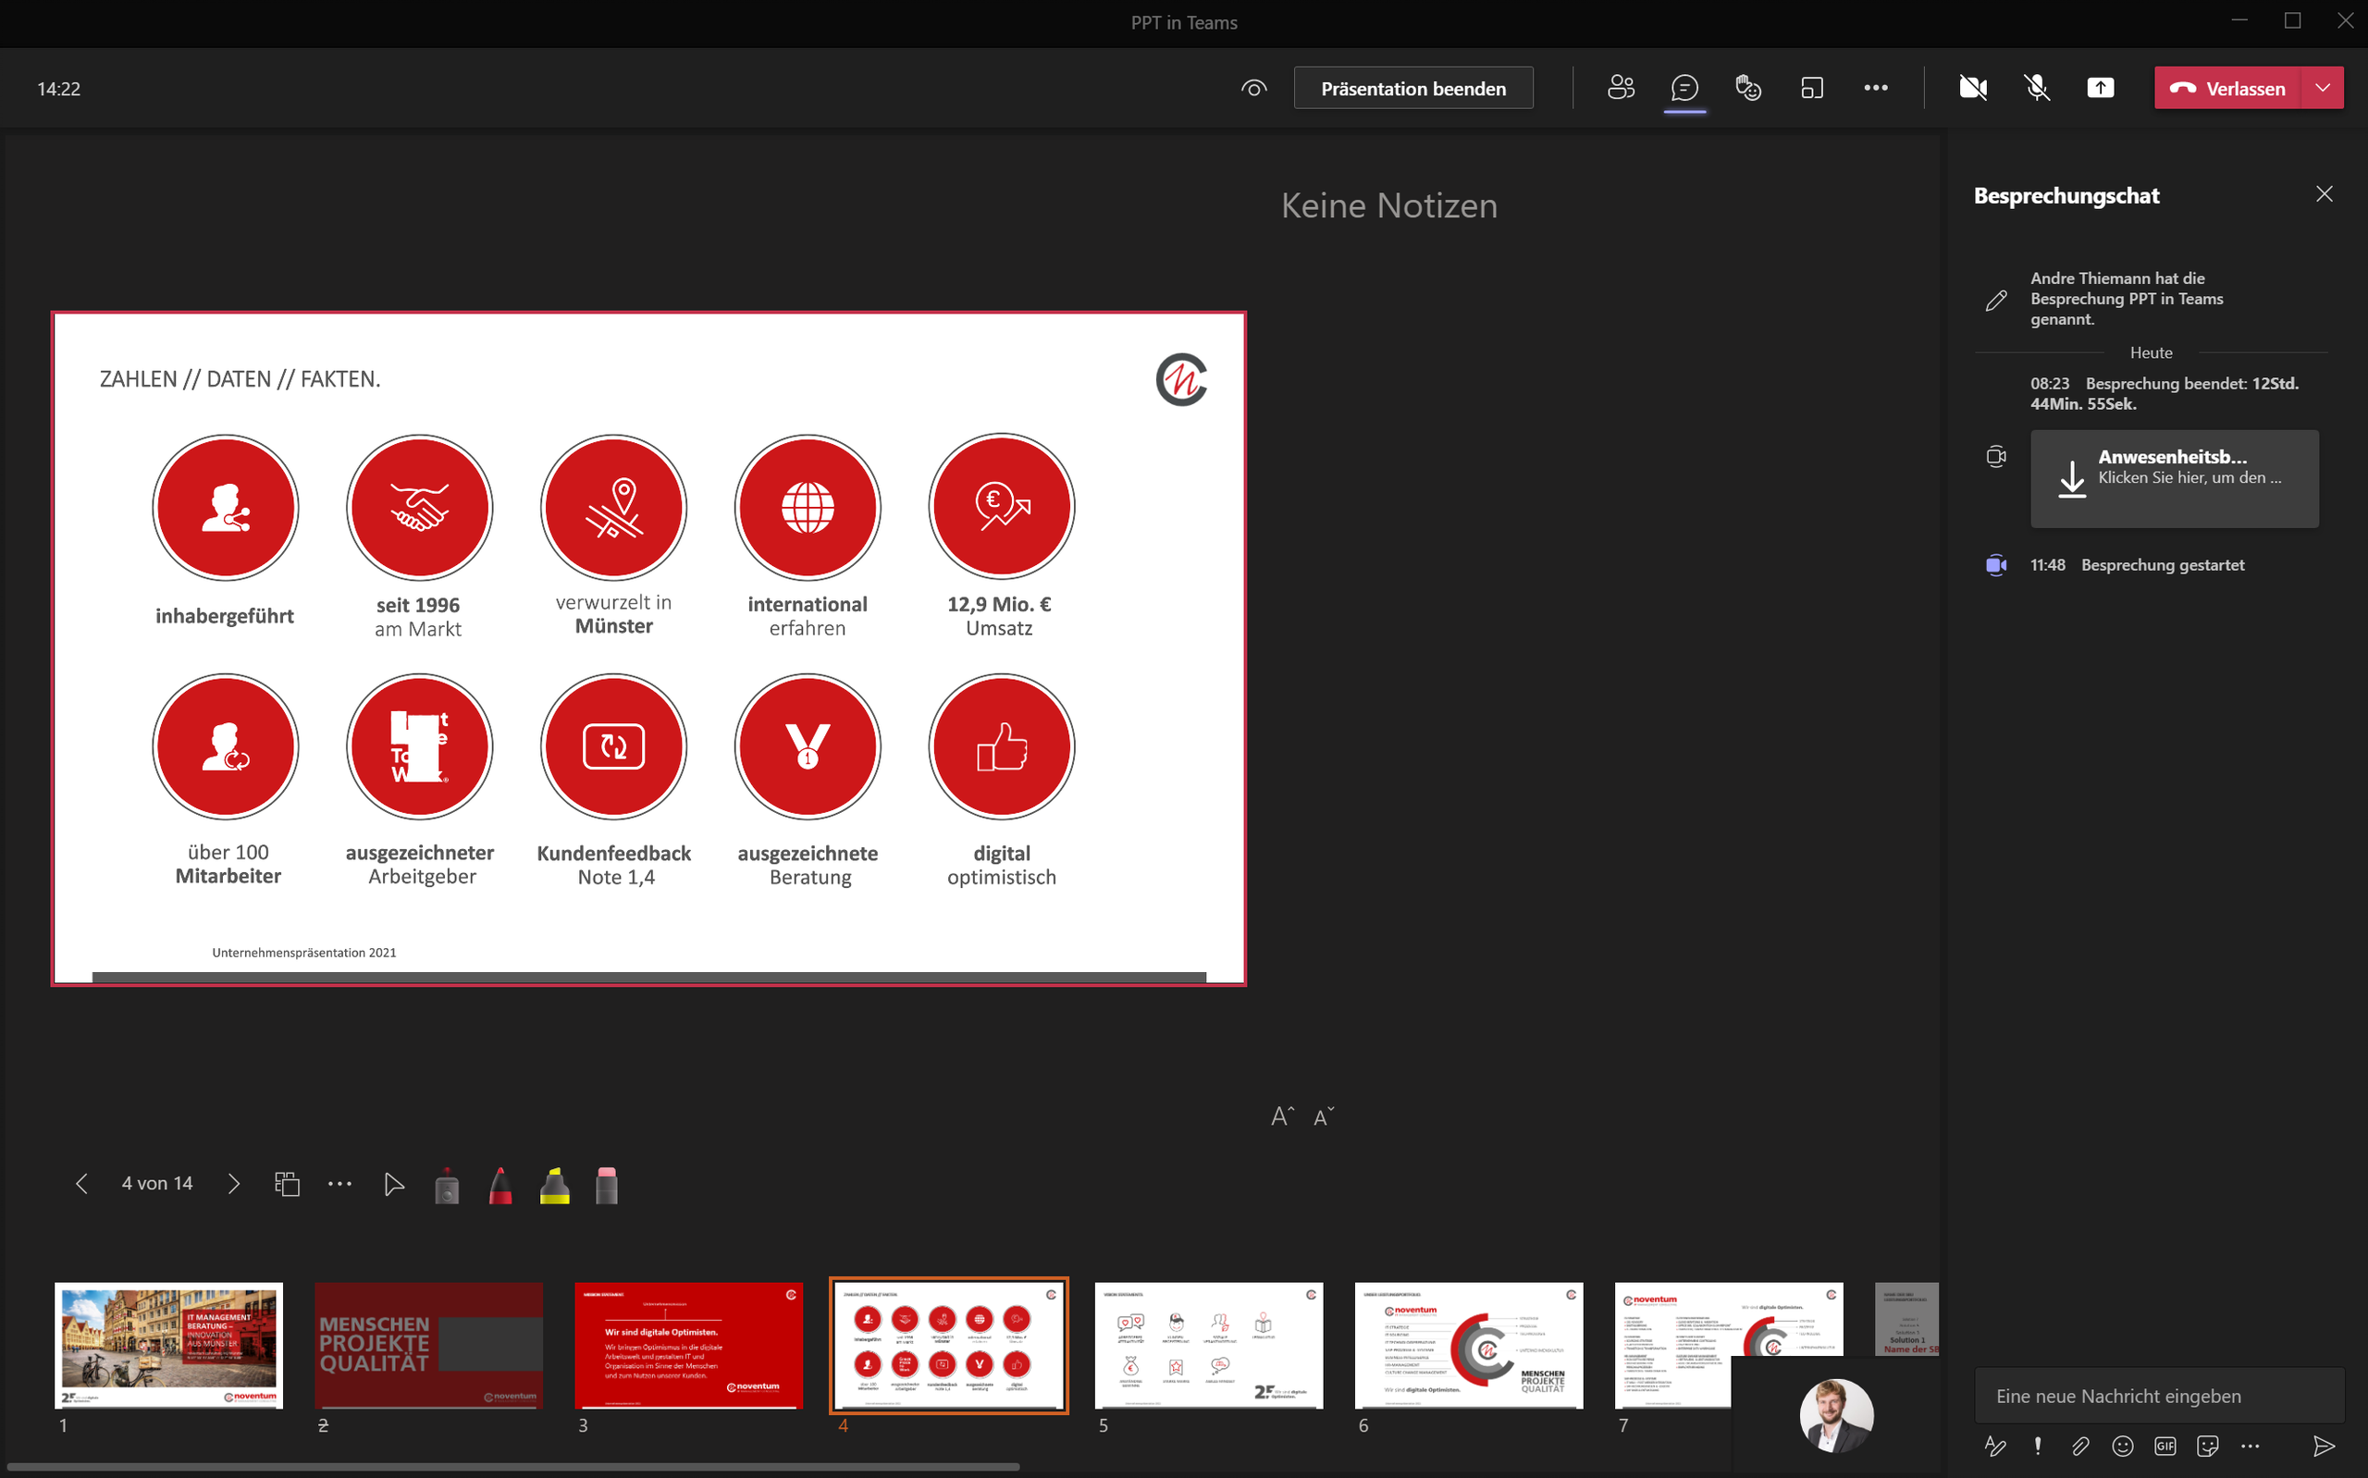Open the participants list
Image resolution: width=2368 pixels, height=1478 pixels.
point(1622,88)
